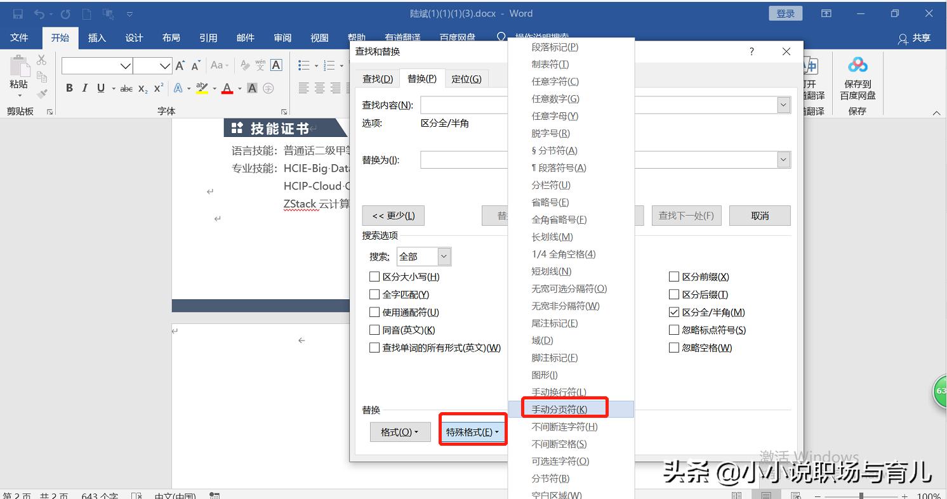Screen dimensions: 947x499
Task: Apply italic formatting
Action: click(x=84, y=88)
